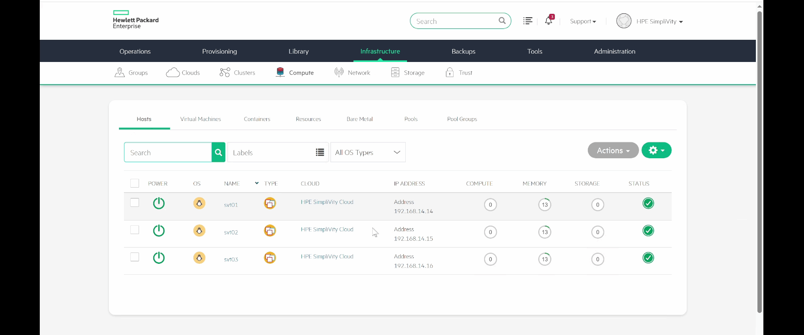Screen dimensions: 804x335
Task: Open HPE SimpliVity Cloud link for svt01
Action: (x=327, y=202)
